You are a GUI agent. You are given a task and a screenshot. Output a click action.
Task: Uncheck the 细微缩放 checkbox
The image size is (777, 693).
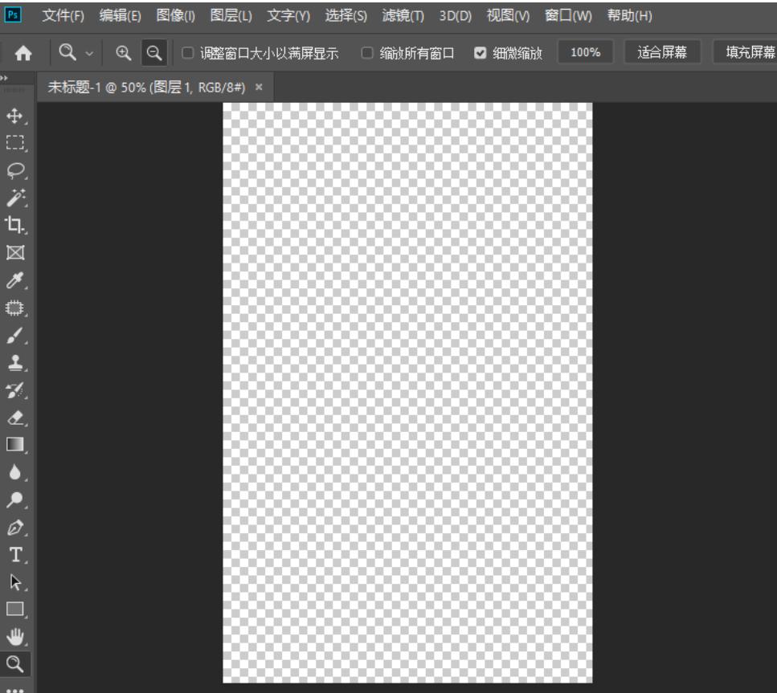point(480,53)
